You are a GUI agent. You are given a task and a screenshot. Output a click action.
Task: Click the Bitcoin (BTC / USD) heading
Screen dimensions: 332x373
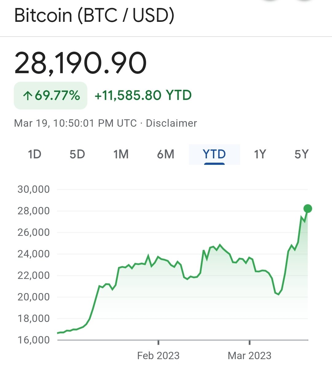point(94,15)
